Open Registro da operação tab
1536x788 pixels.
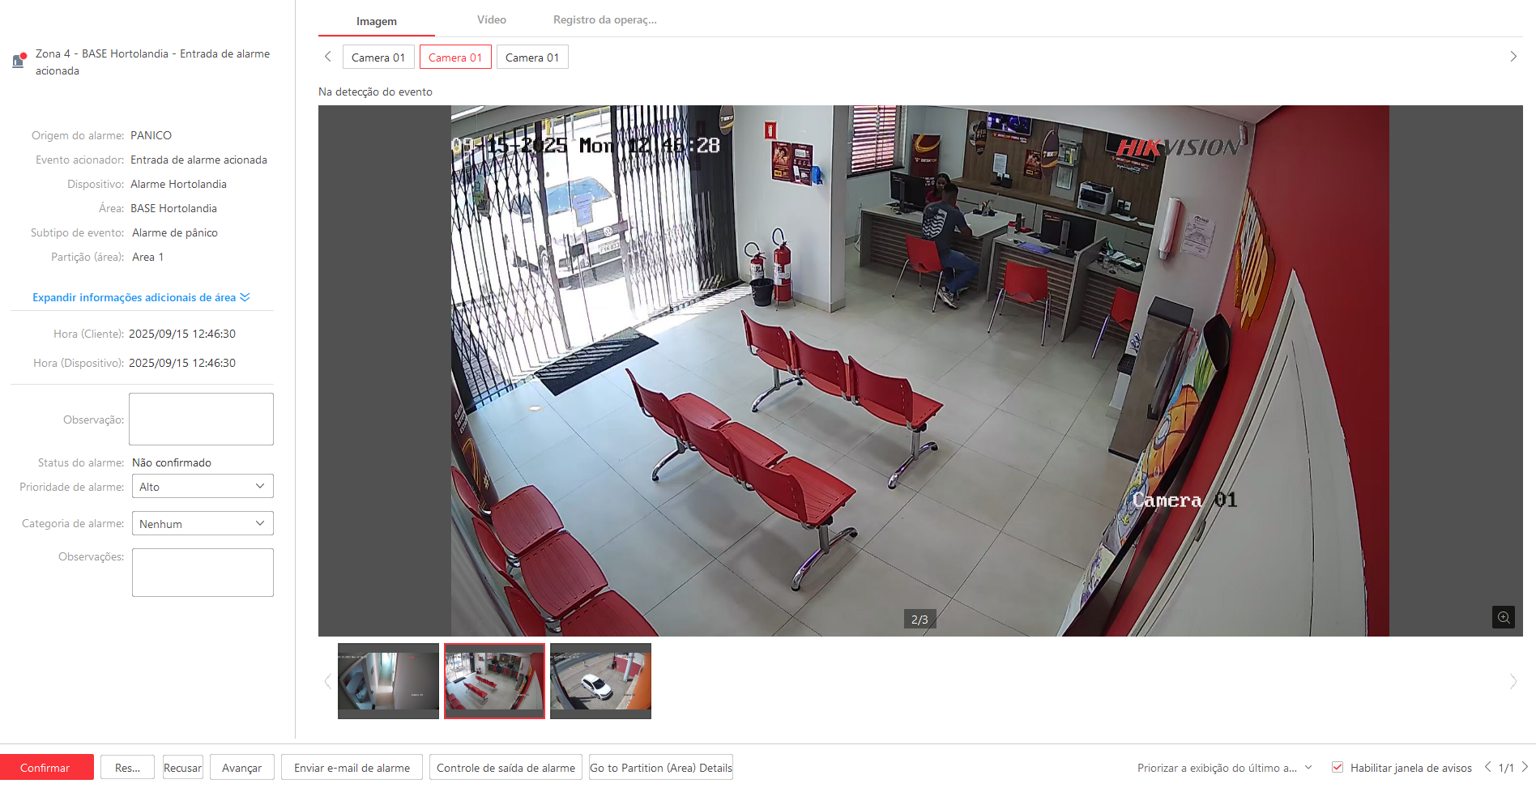pyautogui.click(x=604, y=20)
